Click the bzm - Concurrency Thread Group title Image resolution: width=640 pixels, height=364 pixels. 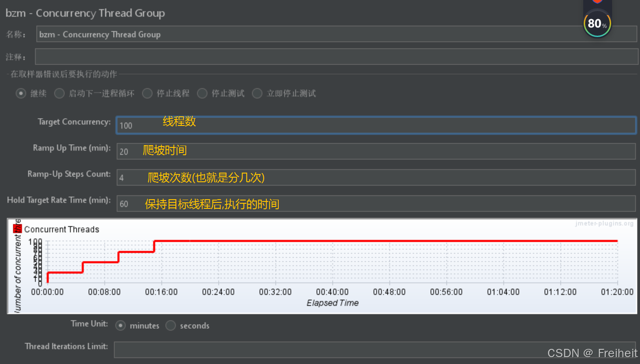[x=85, y=13]
